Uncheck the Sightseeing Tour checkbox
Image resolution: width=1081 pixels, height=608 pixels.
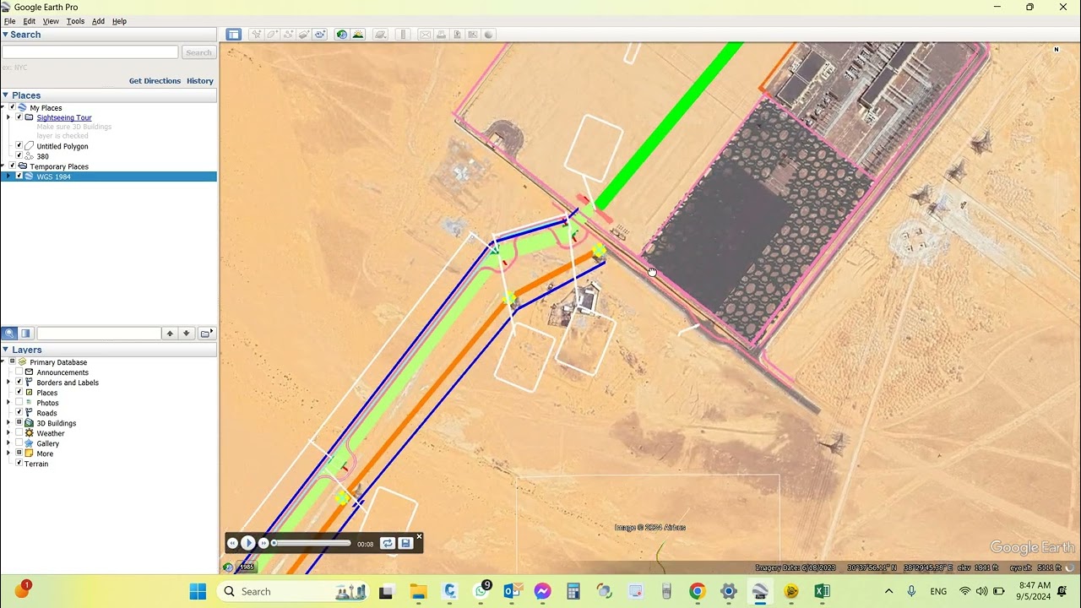(x=19, y=117)
